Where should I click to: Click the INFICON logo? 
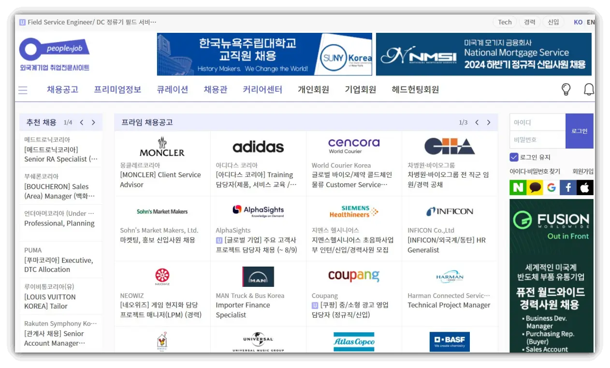tap(450, 212)
